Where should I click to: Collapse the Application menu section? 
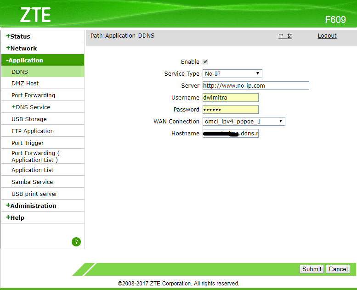25,60
